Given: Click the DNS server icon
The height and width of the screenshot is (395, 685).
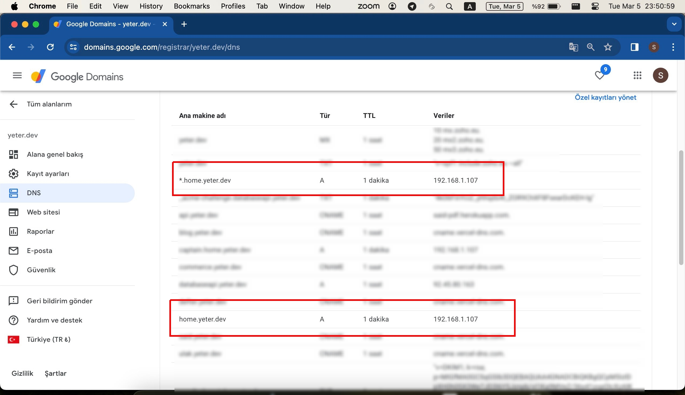Looking at the screenshot, I should click(x=13, y=193).
